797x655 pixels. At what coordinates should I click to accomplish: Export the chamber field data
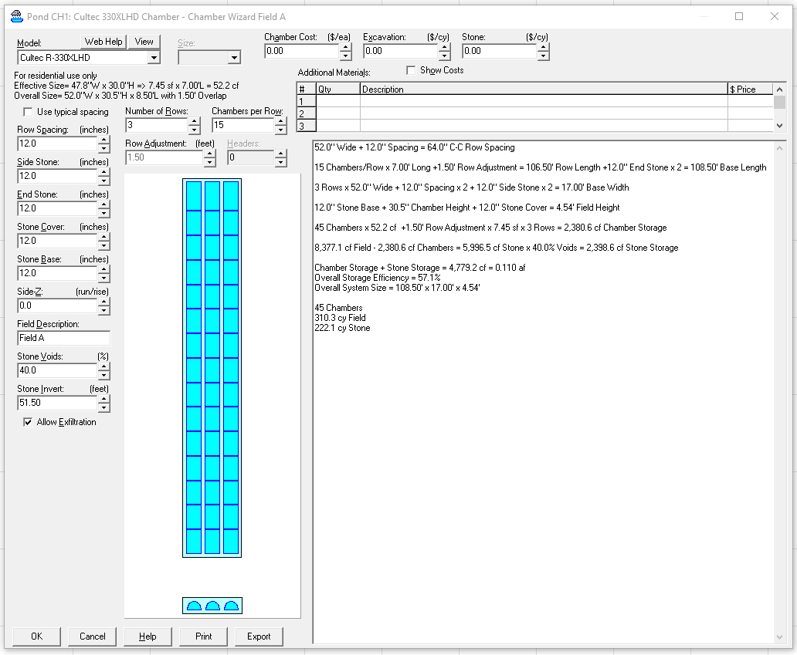(x=259, y=636)
